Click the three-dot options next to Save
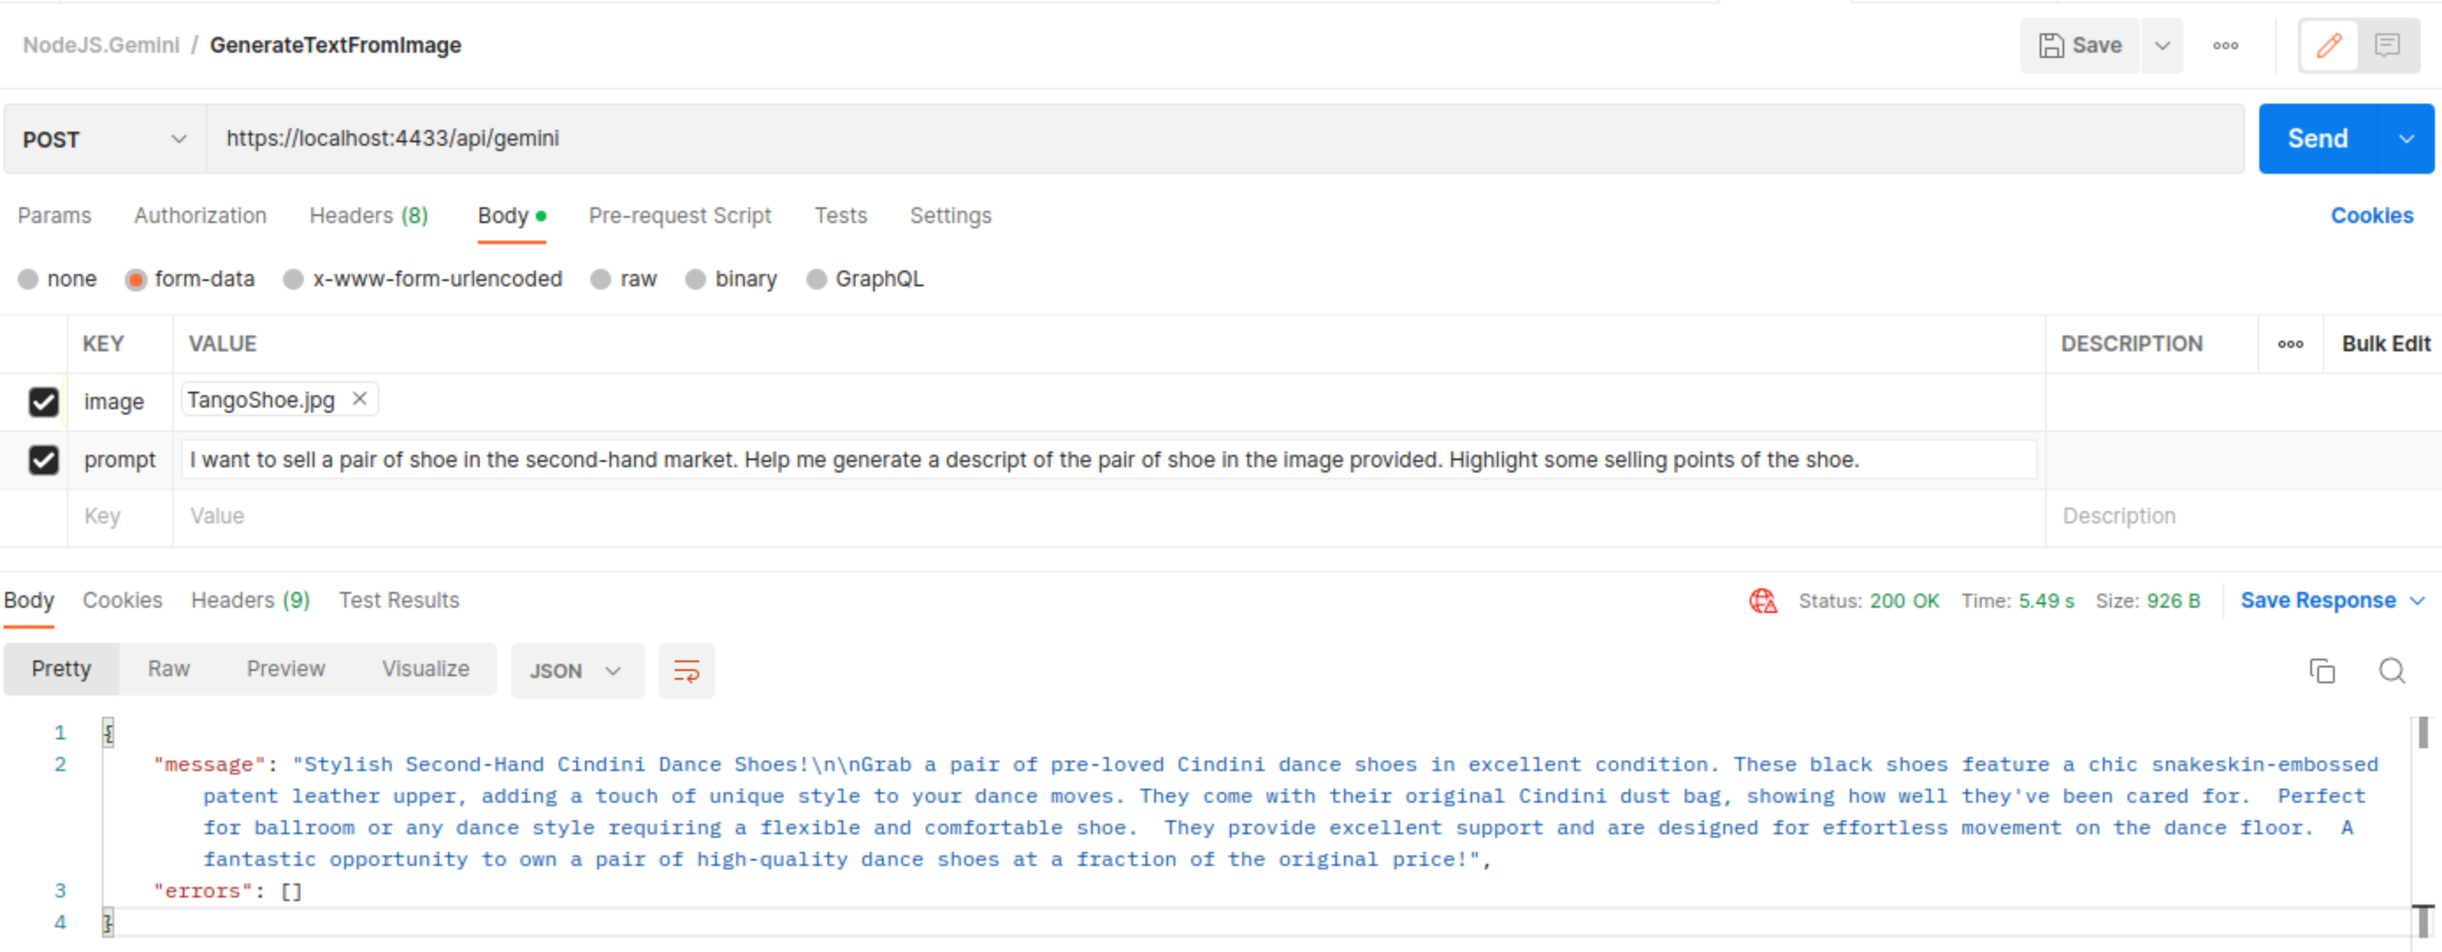The height and width of the screenshot is (952, 2442). point(2225,46)
